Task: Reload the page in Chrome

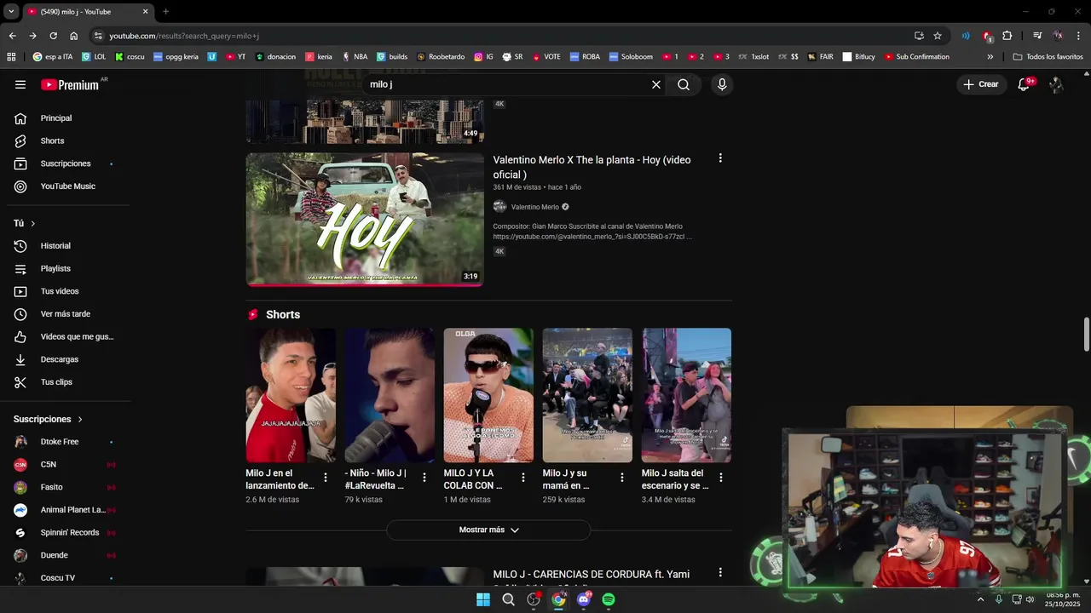Action: pos(53,36)
